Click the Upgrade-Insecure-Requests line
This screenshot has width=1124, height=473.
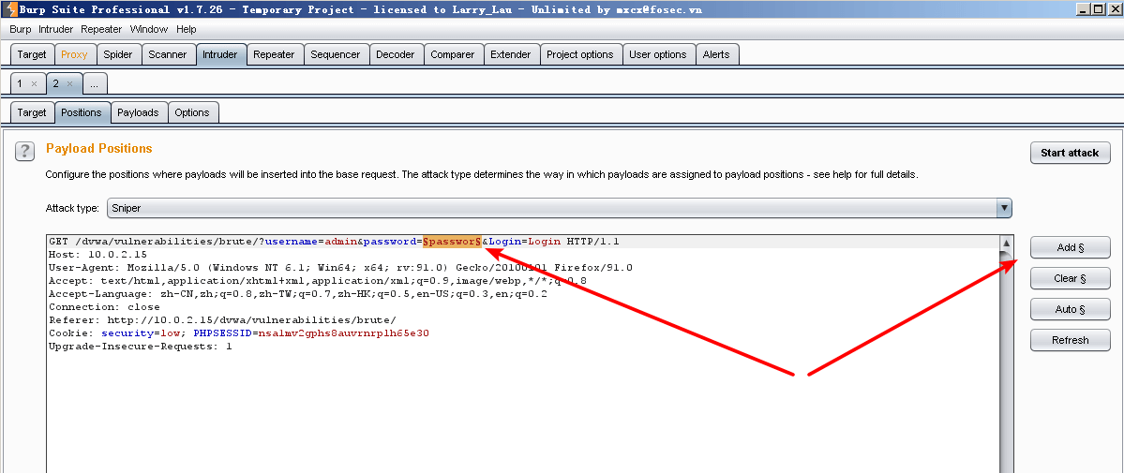click(x=140, y=347)
